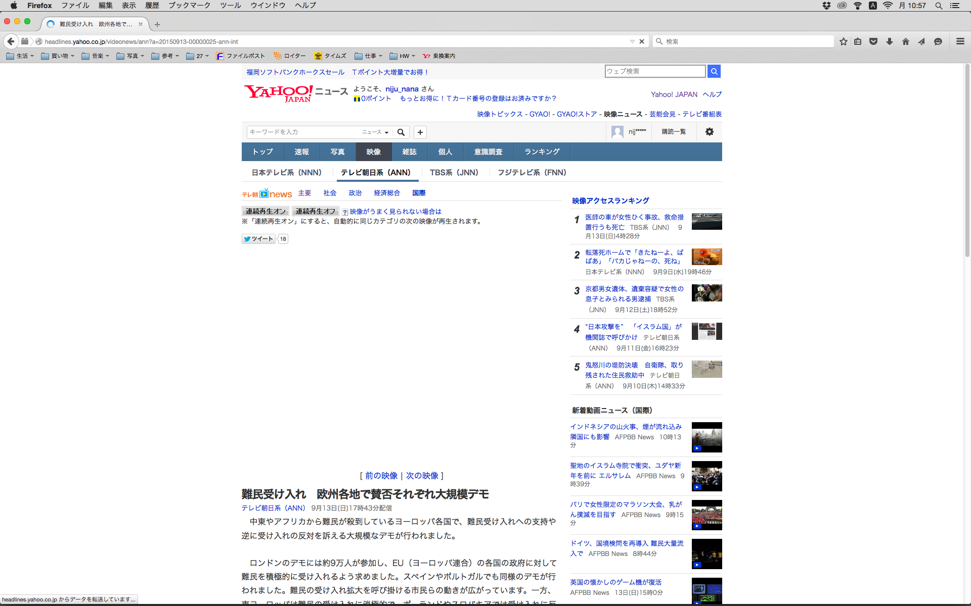Screen dimensions: 971x606
Task: Select the ランキング navigation tab
Action: click(x=542, y=152)
